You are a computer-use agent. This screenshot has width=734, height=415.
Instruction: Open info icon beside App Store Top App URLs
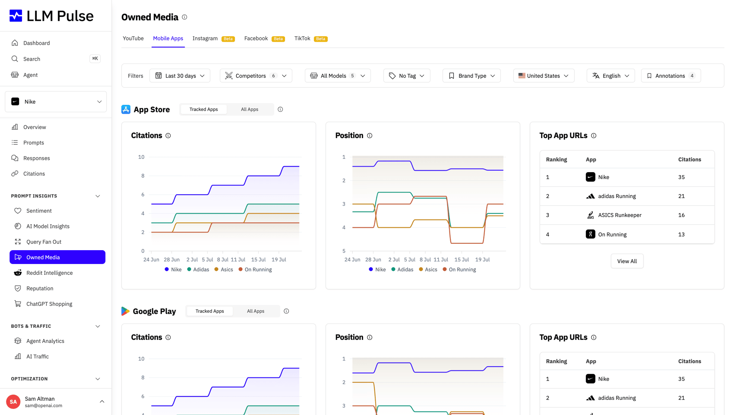point(594,136)
